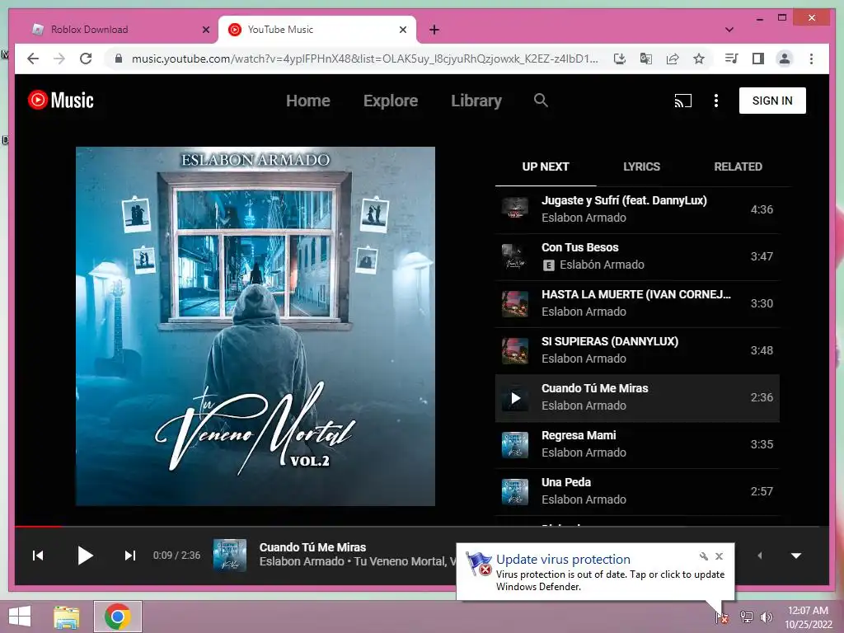Select Una Peda in the queue

pyautogui.click(x=637, y=491)
